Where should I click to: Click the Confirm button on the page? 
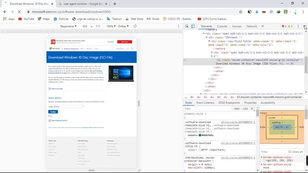[53, 112]
